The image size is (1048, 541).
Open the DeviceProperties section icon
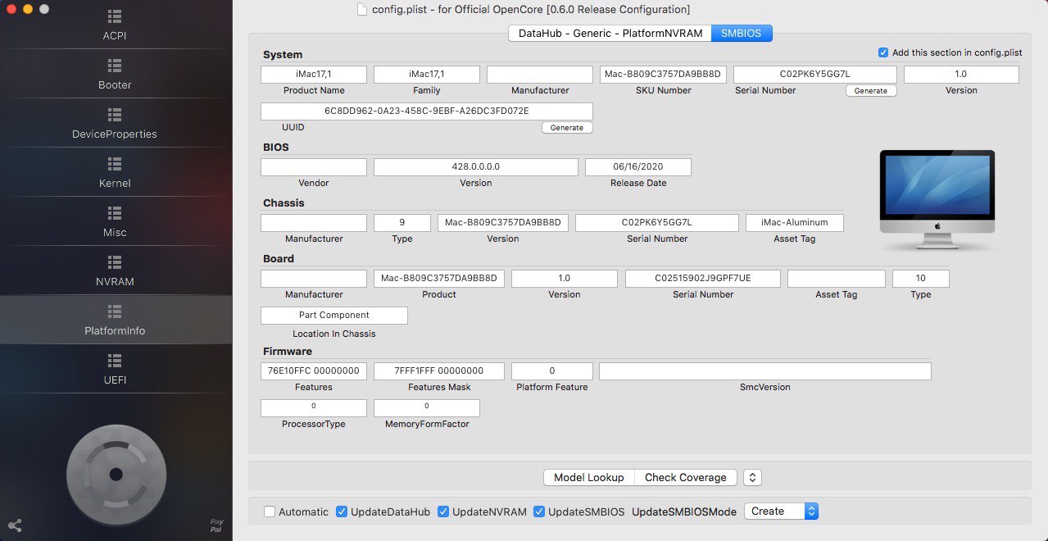coord(116,114)
